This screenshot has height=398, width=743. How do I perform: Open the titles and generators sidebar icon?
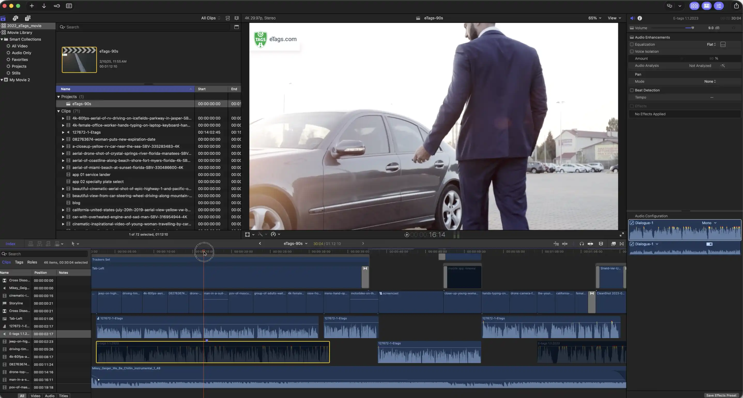pyautogui.click(x=28, y=18)
